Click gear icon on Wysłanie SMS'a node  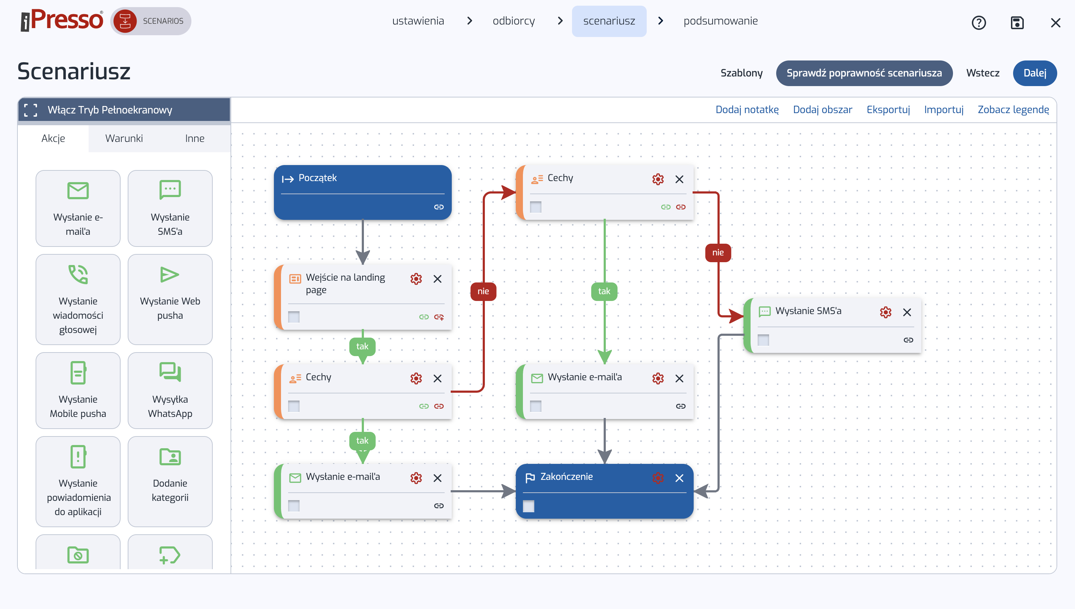click(x=885, y=312)
